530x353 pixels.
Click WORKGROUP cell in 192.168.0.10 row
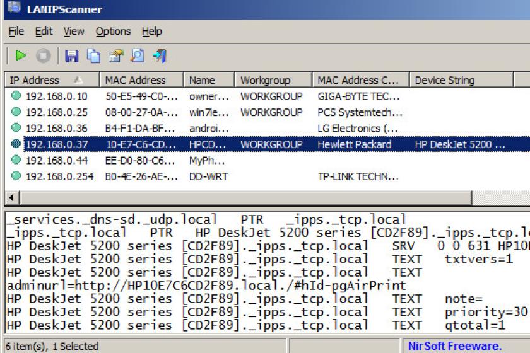(271, 96)
